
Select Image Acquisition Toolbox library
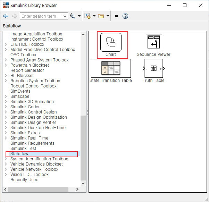pos(36,34)
